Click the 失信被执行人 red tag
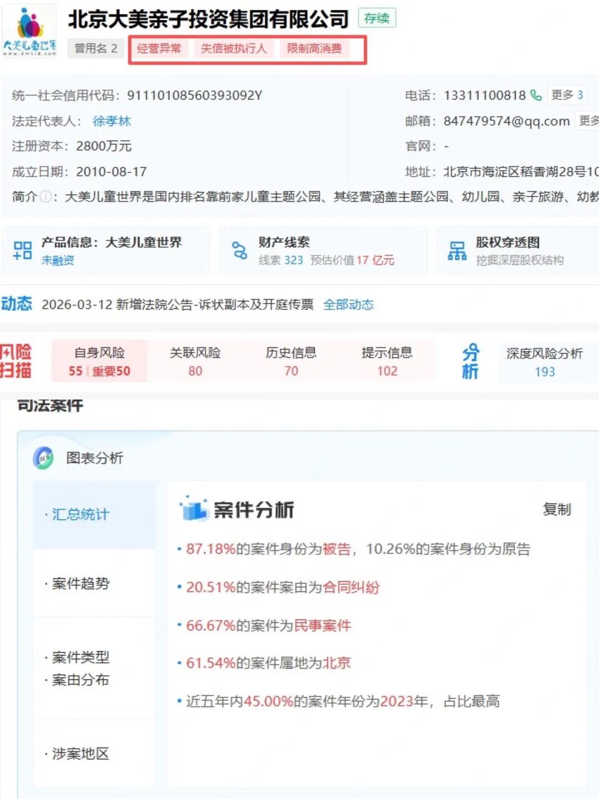599x799 pixels. click(x=233, y=49)
